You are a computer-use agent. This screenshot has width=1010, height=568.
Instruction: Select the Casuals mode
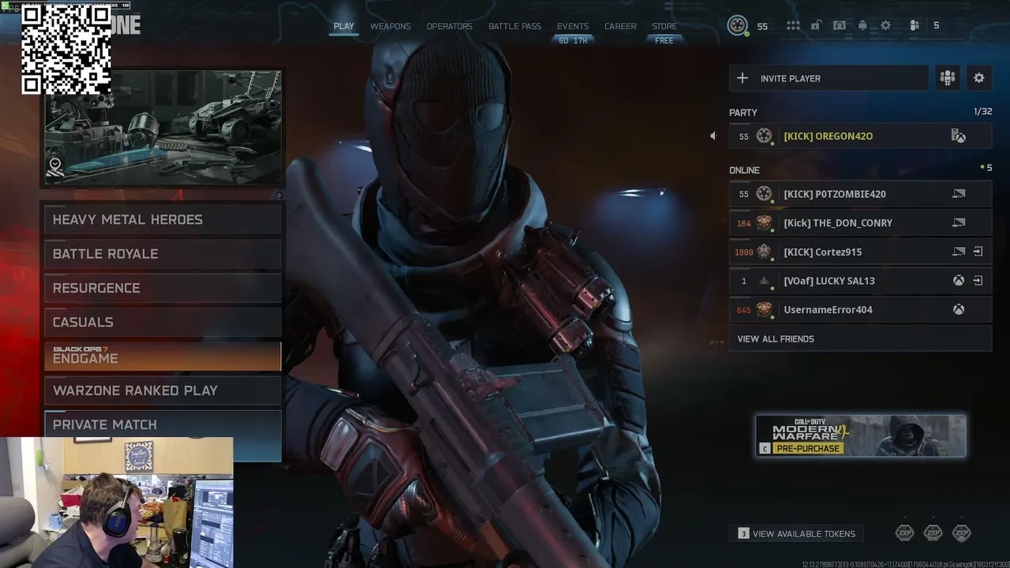[x=163, y=322]
